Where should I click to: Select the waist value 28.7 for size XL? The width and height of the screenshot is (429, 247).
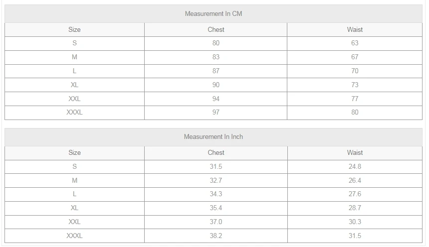click(x=355, y=208)
